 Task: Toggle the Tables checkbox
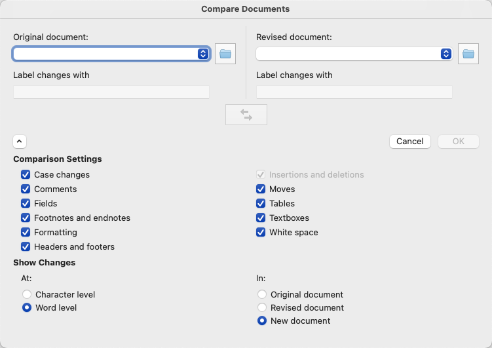point(261,204)
